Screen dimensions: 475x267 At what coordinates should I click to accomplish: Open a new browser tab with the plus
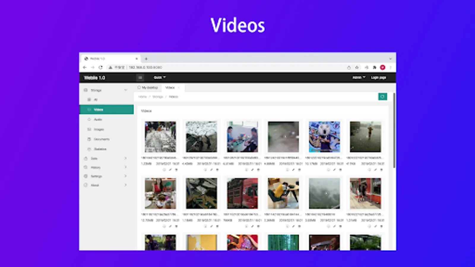point(146,59)
